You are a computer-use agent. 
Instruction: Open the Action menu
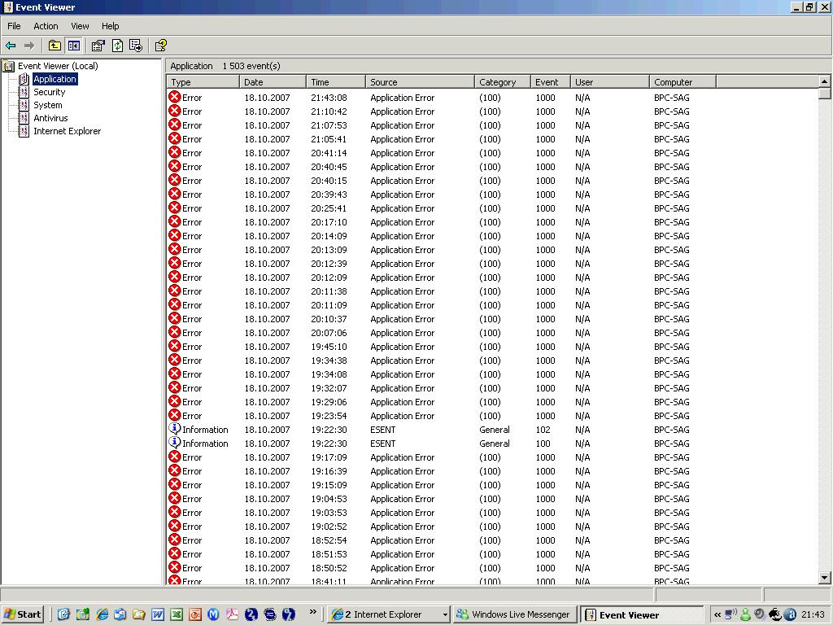[x=46, y=26]
